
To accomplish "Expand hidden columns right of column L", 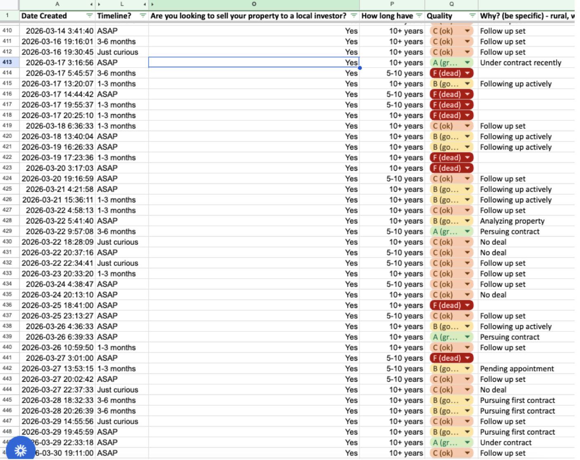I will [144, 5].
